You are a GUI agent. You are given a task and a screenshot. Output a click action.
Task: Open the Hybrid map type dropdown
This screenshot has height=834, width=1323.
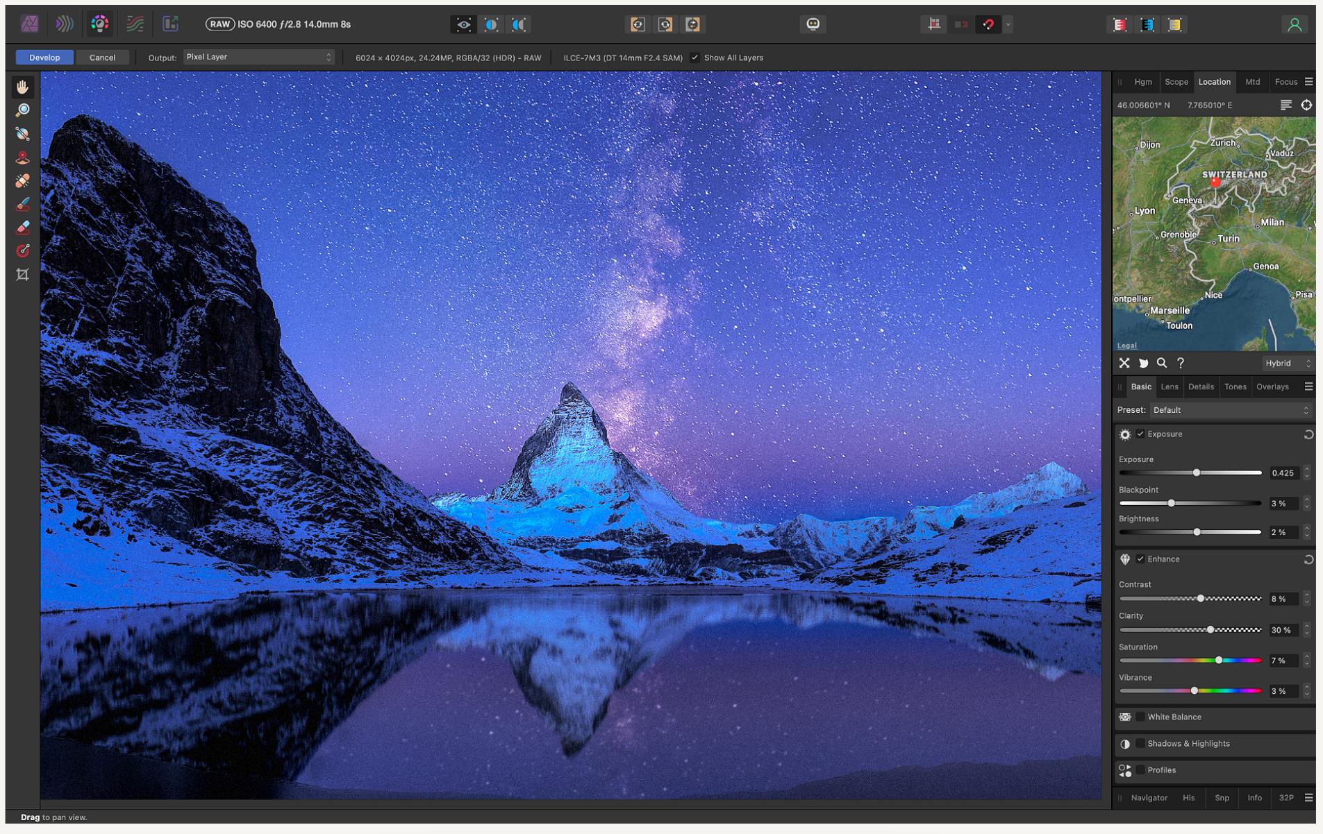[x=1288, y=363]
